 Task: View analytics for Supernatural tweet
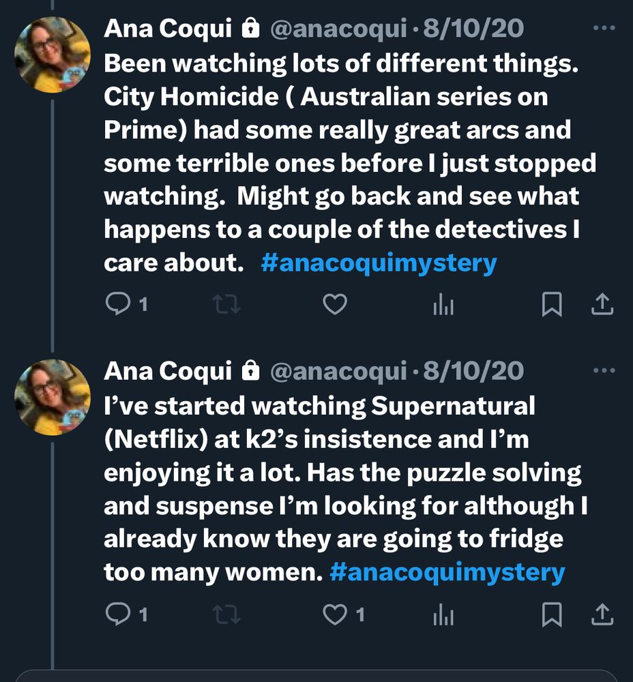point(443,616)
